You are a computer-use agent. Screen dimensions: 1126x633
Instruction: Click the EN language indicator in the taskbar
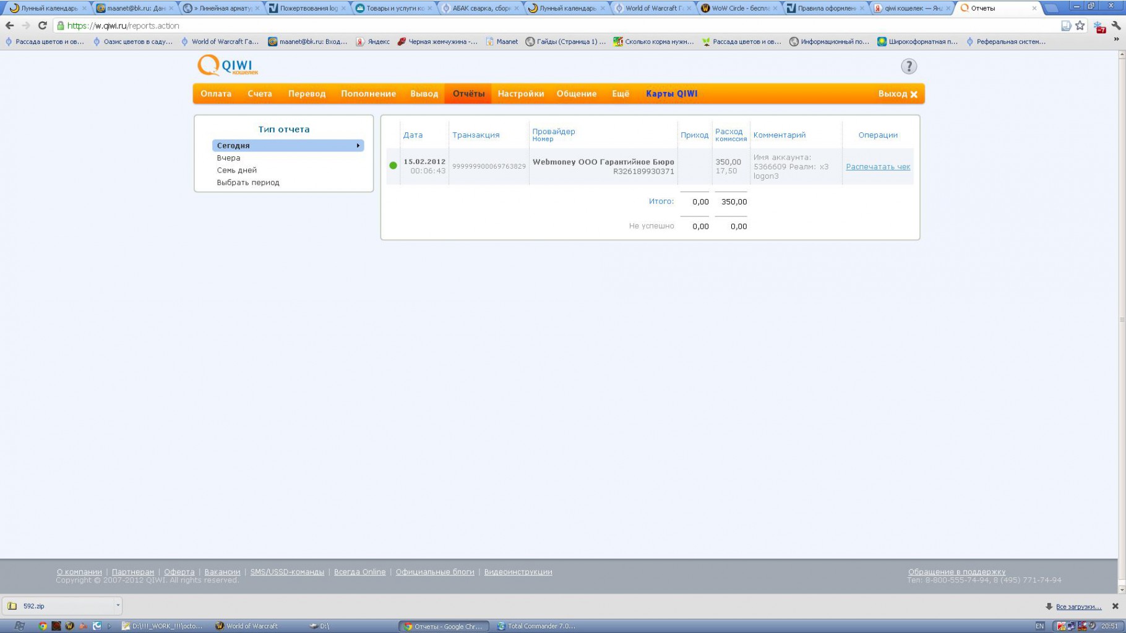[1039, 626]
